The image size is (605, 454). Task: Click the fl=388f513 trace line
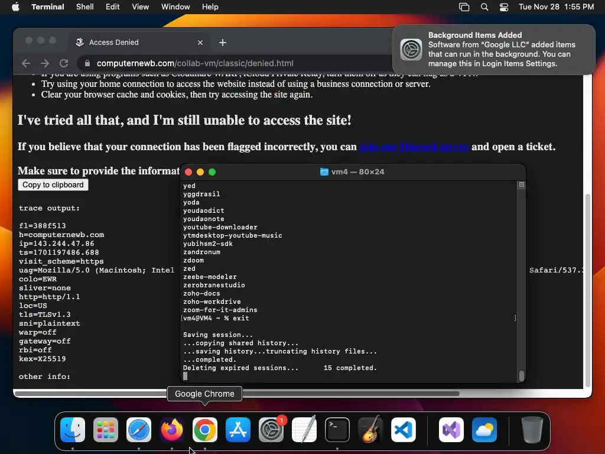click(43, 226)
